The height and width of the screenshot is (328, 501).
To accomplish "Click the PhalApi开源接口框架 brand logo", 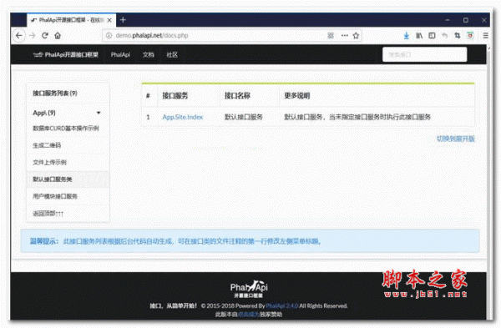I will 65,54.
